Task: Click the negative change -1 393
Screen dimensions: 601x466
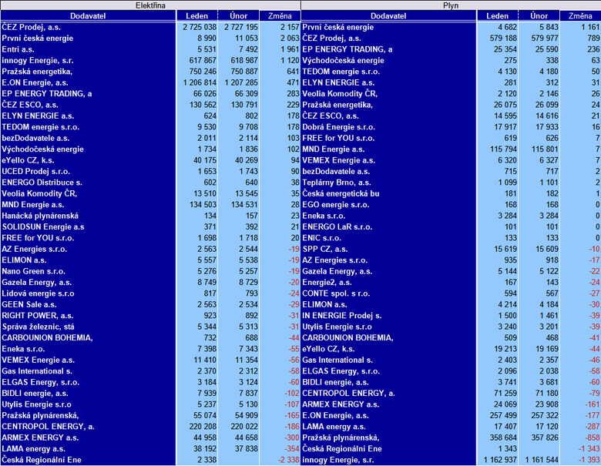Action: 589,461
